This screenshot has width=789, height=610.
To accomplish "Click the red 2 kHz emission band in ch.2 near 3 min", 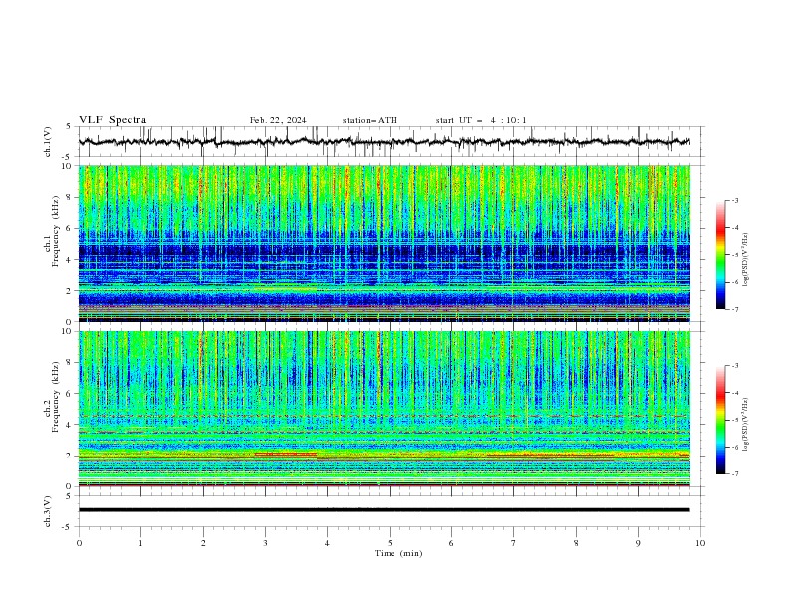I will pos(286,454).
